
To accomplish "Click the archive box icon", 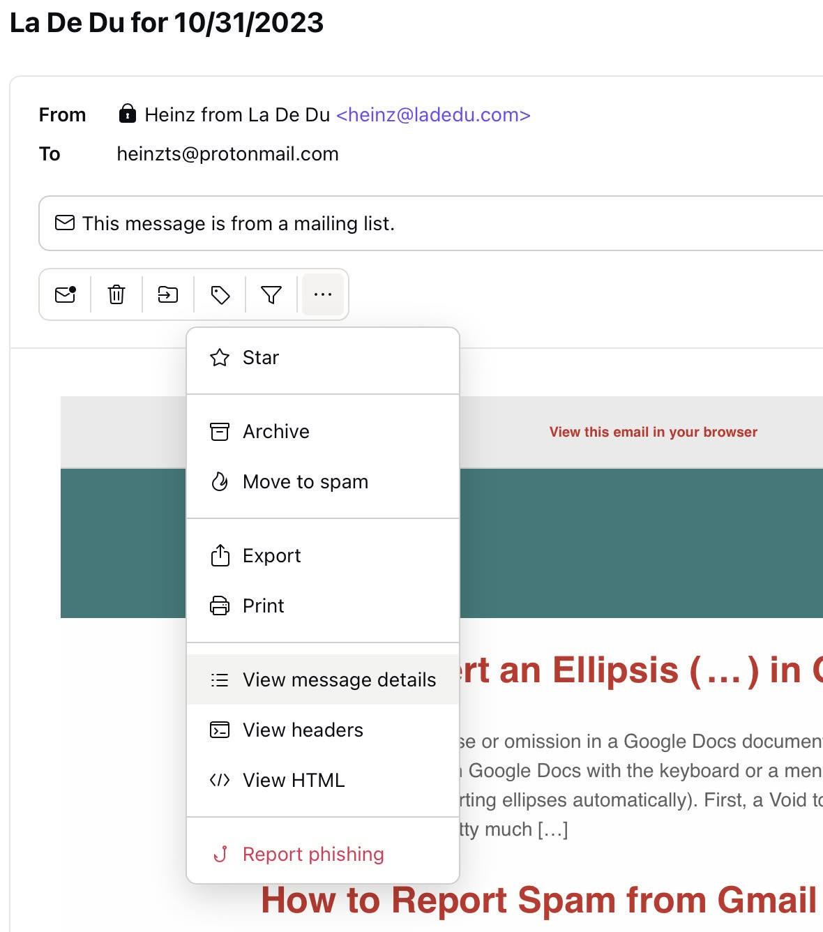I will click(x=220, y=432).
